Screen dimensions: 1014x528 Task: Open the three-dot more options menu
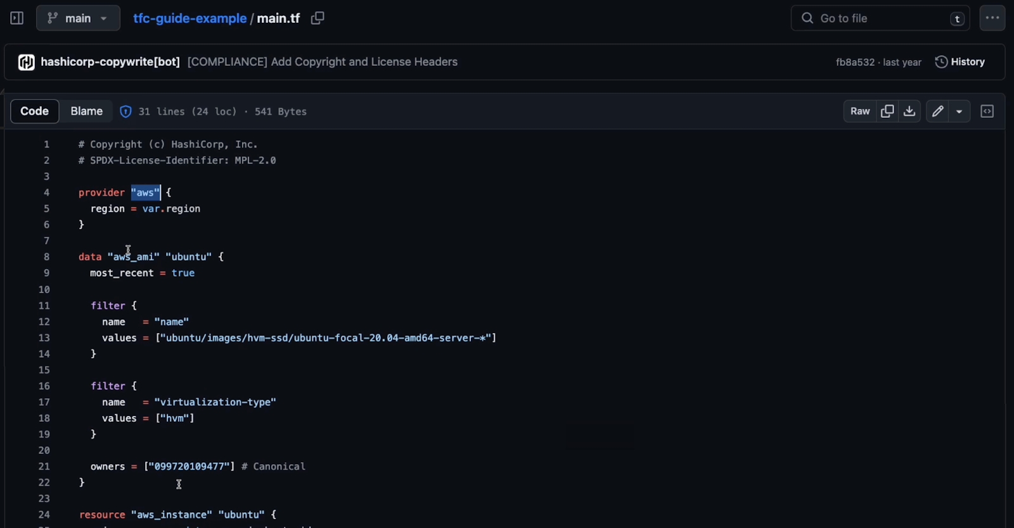point(992,18)
